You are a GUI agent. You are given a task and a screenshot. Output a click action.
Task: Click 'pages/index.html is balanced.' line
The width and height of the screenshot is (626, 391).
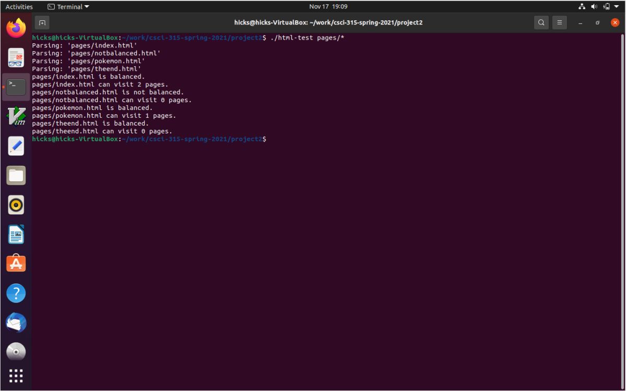[x=89, y=77]
